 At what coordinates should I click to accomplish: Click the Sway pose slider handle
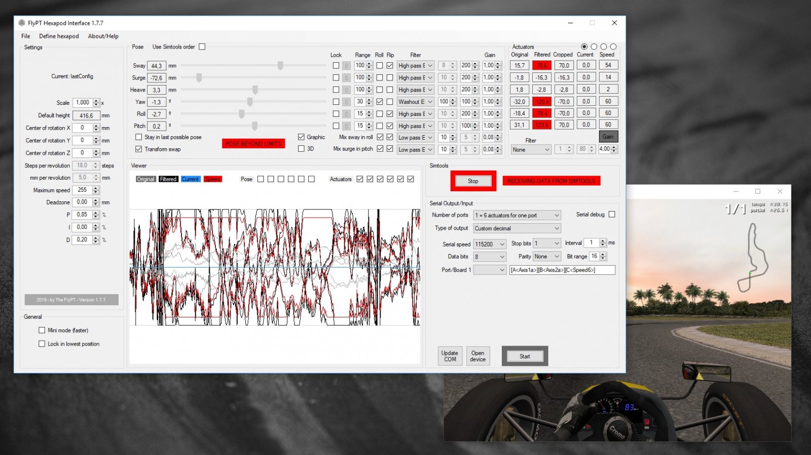[280, 66]
